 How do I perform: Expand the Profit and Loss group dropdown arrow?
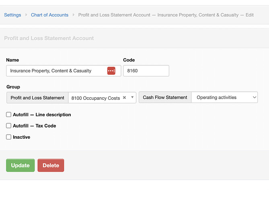132,97
